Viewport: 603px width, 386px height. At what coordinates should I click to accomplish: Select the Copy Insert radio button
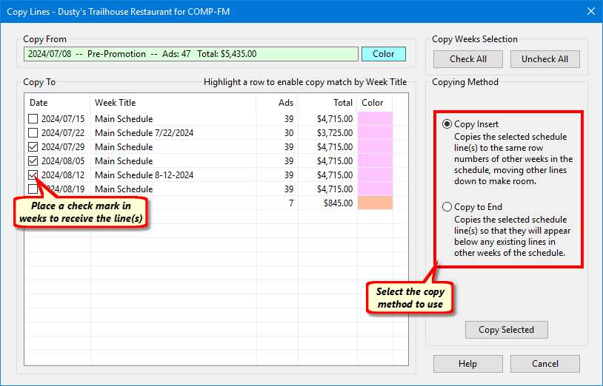pyautogui.click(x=447, y=124)
